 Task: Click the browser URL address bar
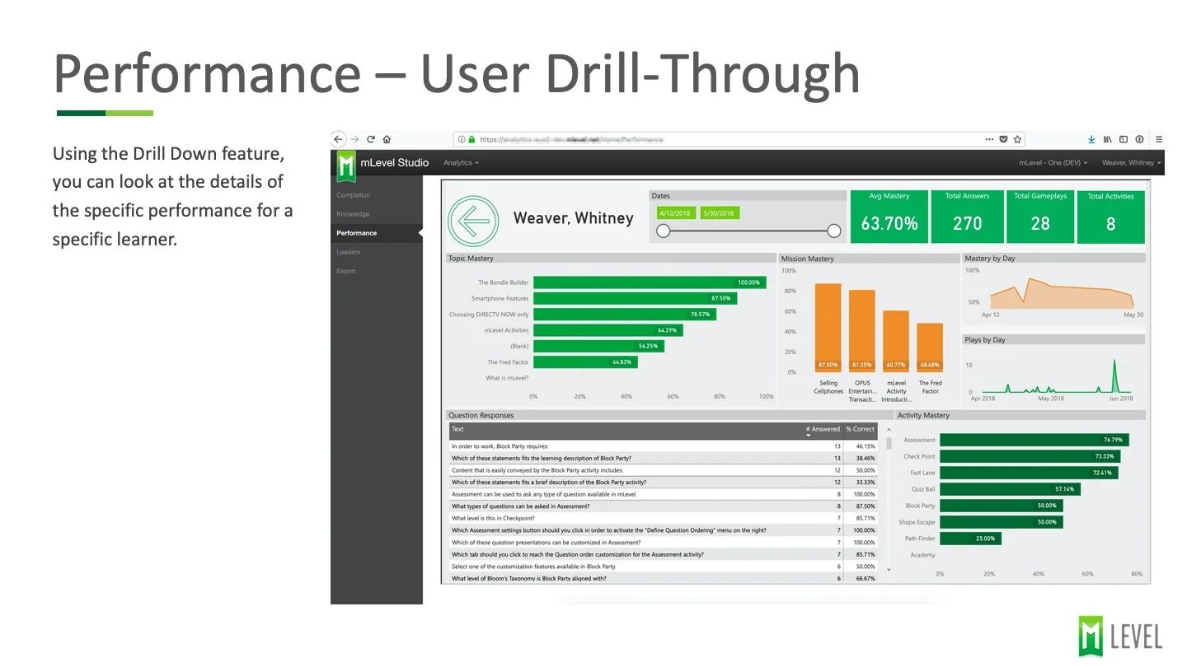coord(740,139)
